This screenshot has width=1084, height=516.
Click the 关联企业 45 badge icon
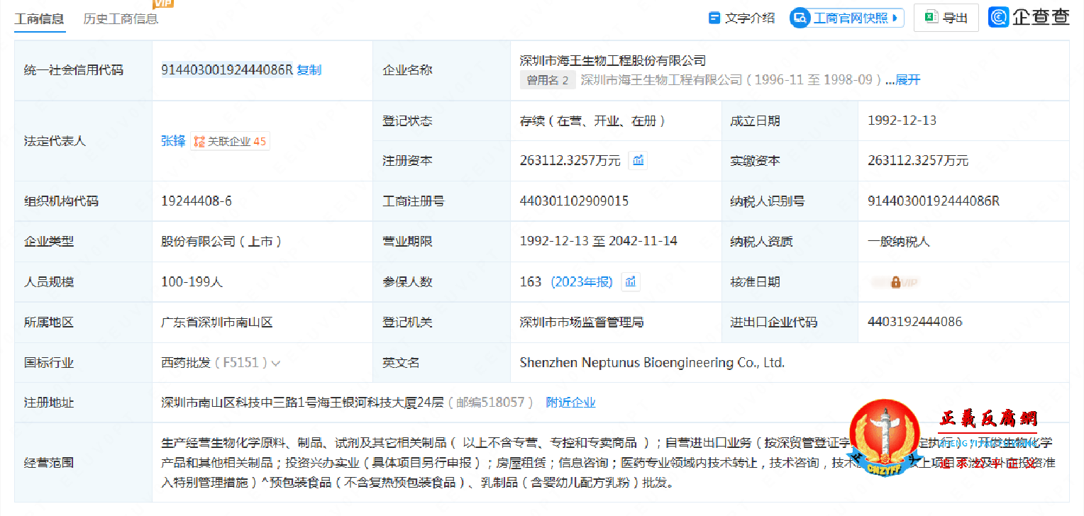click(x=230, y=141)
